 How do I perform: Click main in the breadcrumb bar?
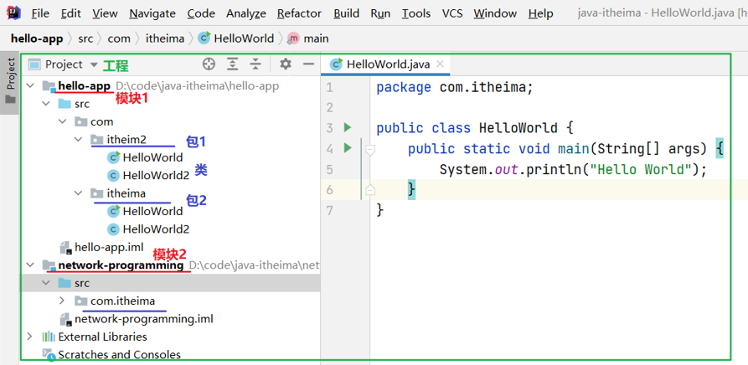tap(316, 39)
